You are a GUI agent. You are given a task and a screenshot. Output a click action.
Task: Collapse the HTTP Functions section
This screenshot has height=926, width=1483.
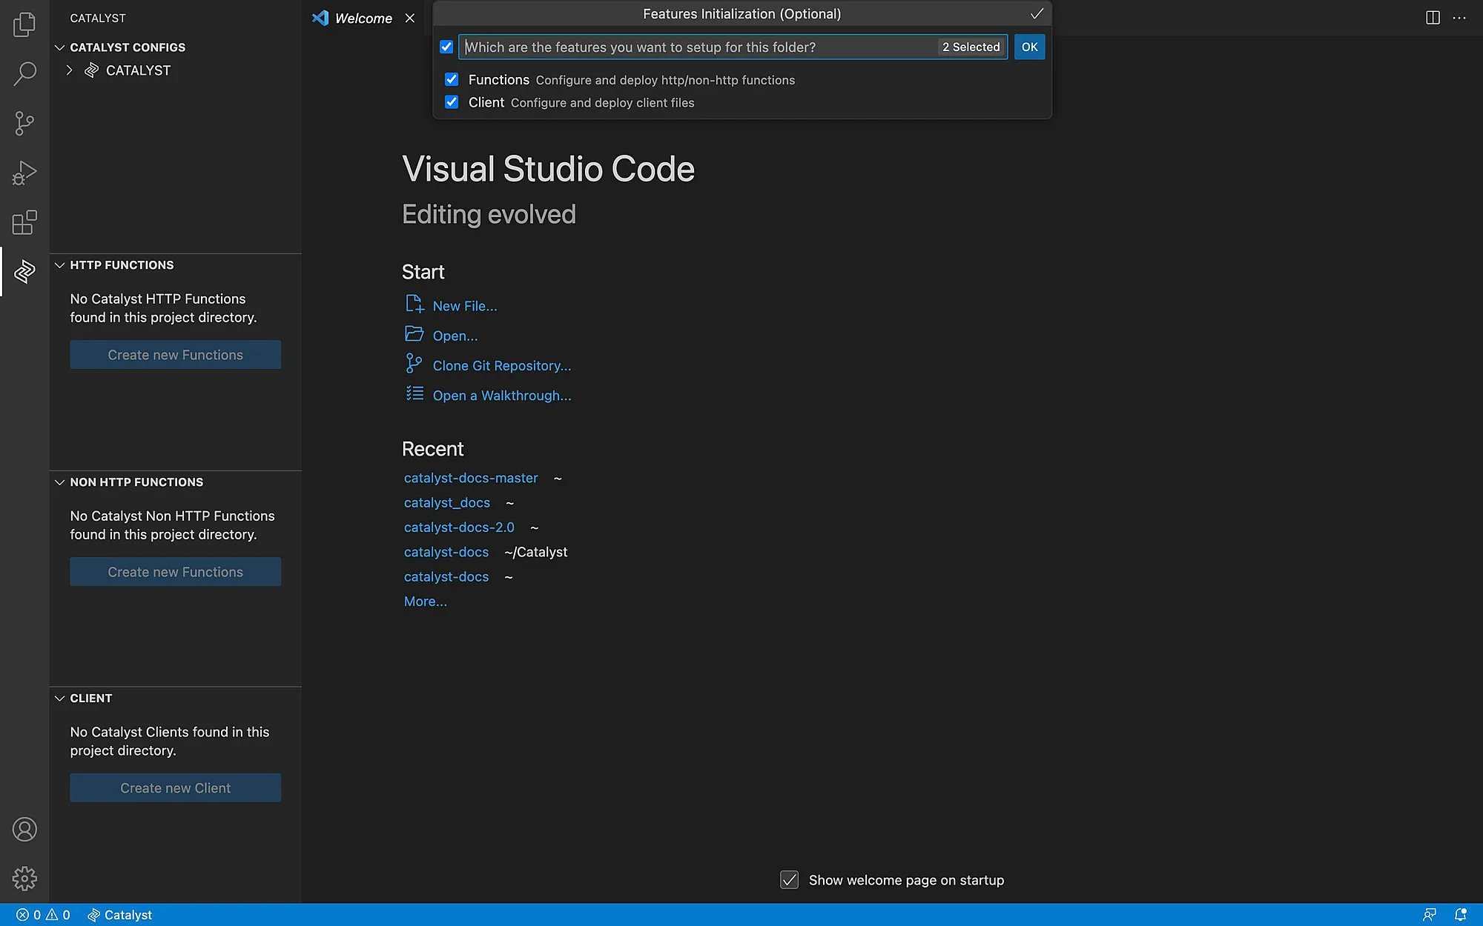pyautogui.click(x=60, y=265)
